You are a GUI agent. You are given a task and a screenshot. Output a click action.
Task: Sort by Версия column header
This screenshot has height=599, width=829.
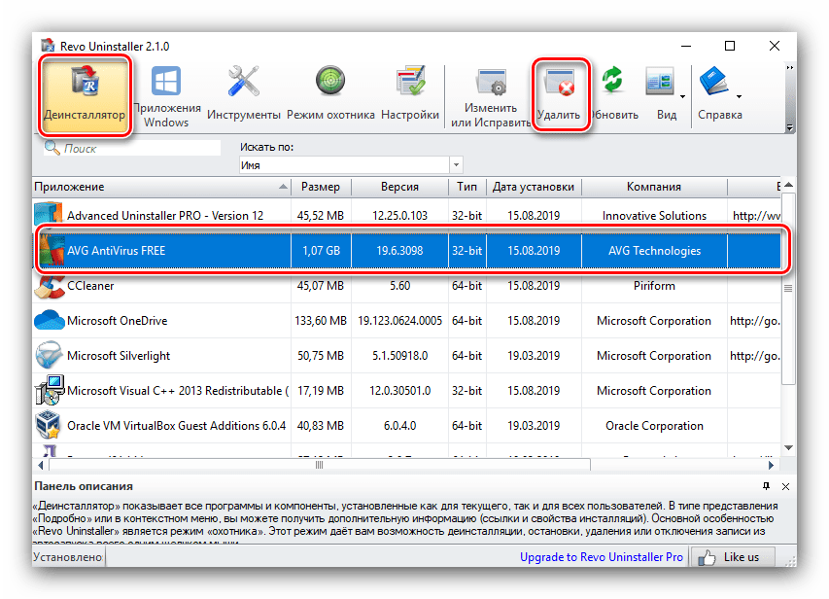[x=399, y=187]
